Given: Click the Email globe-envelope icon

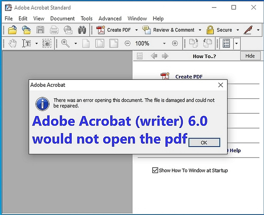Looking at the screenshot, I should 68,30.
